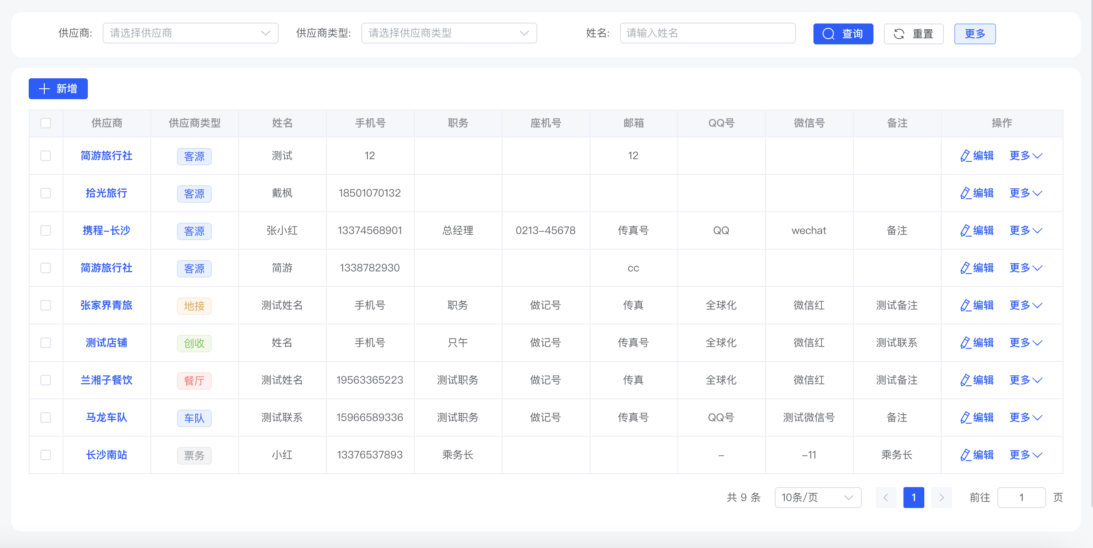Click edit pencil icon for 张家界青旅 row
The height and width of the screenshot is (548, 1093).
point(965,305)
